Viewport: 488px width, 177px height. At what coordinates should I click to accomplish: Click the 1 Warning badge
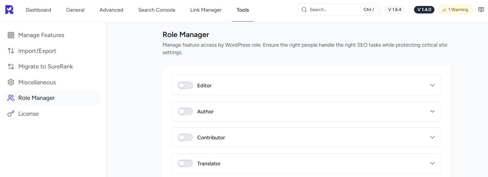click(x=455, y=10)
